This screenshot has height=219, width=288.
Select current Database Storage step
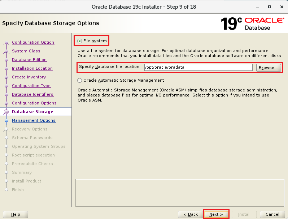32,112
